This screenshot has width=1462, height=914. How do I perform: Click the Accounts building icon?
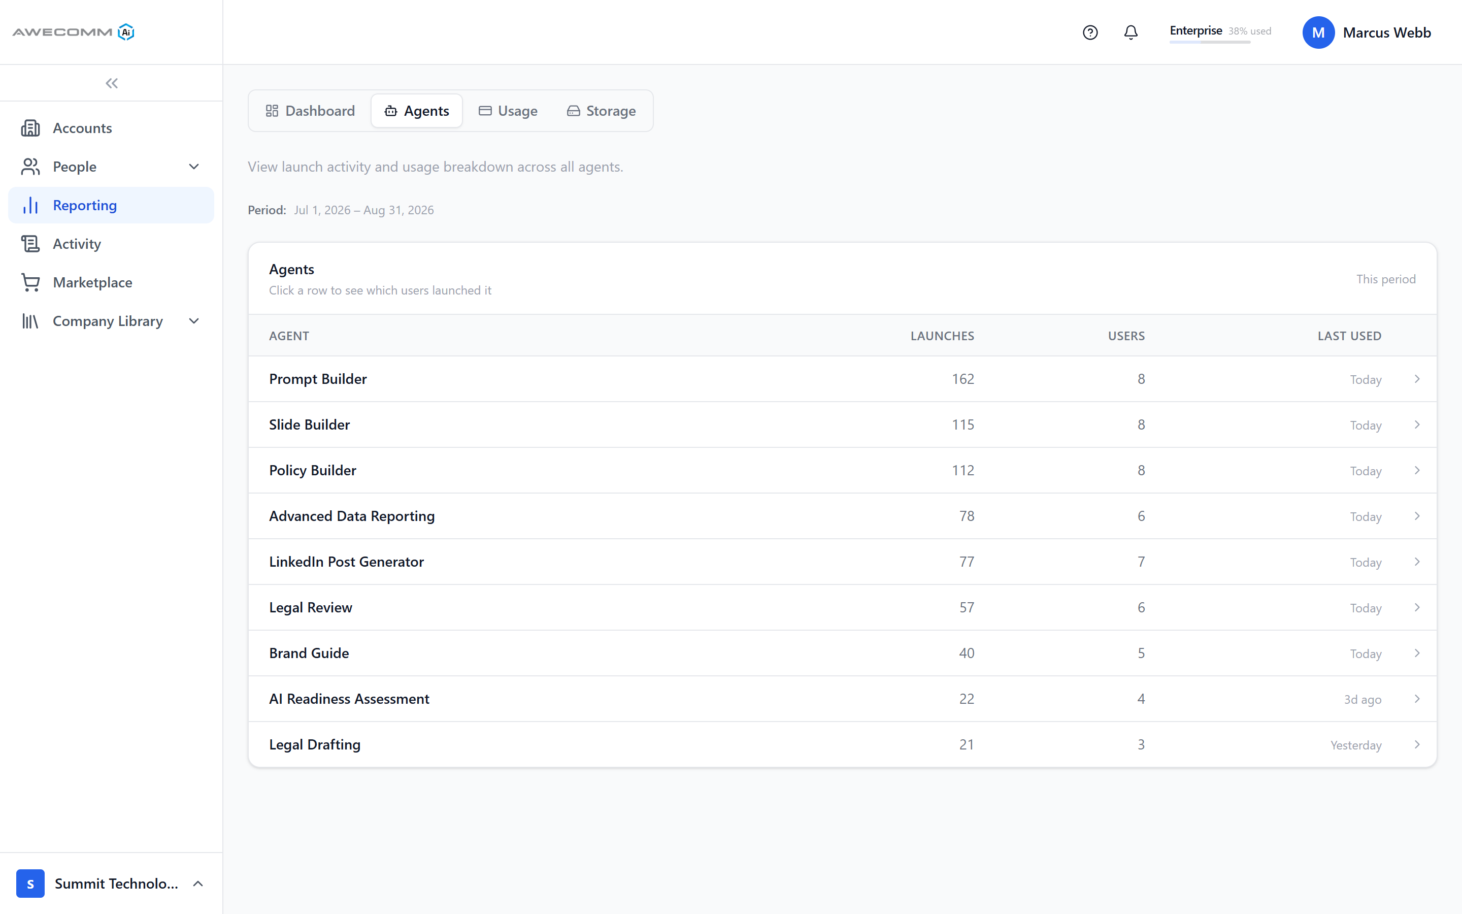click(30, 128)
